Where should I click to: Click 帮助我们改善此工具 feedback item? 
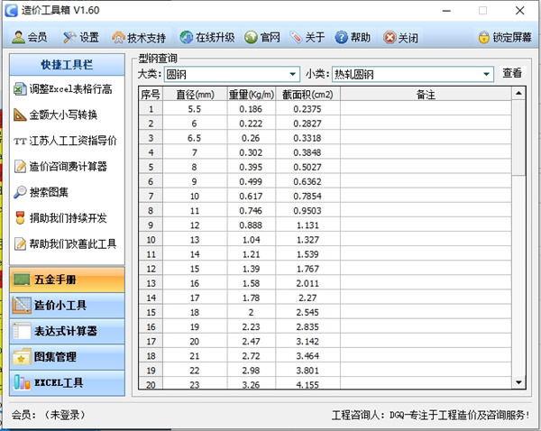coord(65,244)
